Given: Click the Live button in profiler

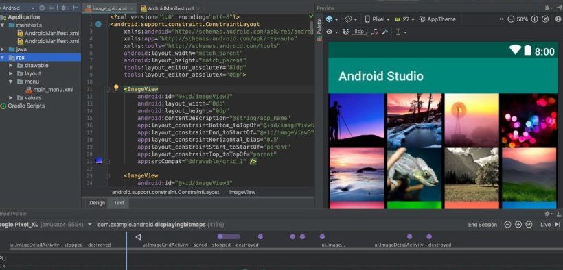Looking at the screenshot, I should tap(545, 225).
